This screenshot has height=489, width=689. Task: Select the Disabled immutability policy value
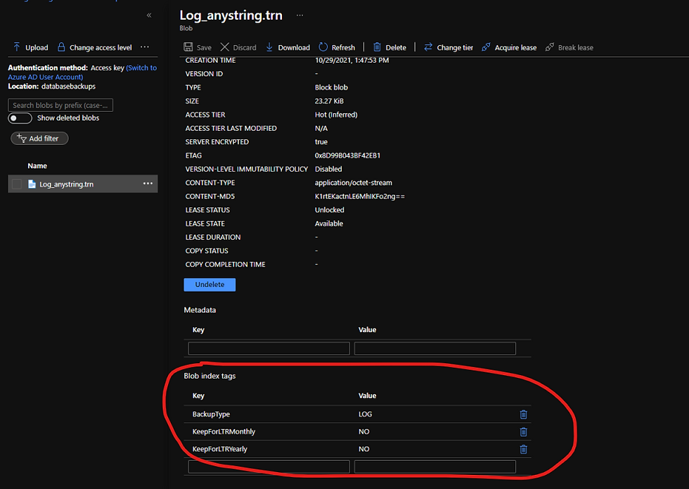[x=328, y=170]
